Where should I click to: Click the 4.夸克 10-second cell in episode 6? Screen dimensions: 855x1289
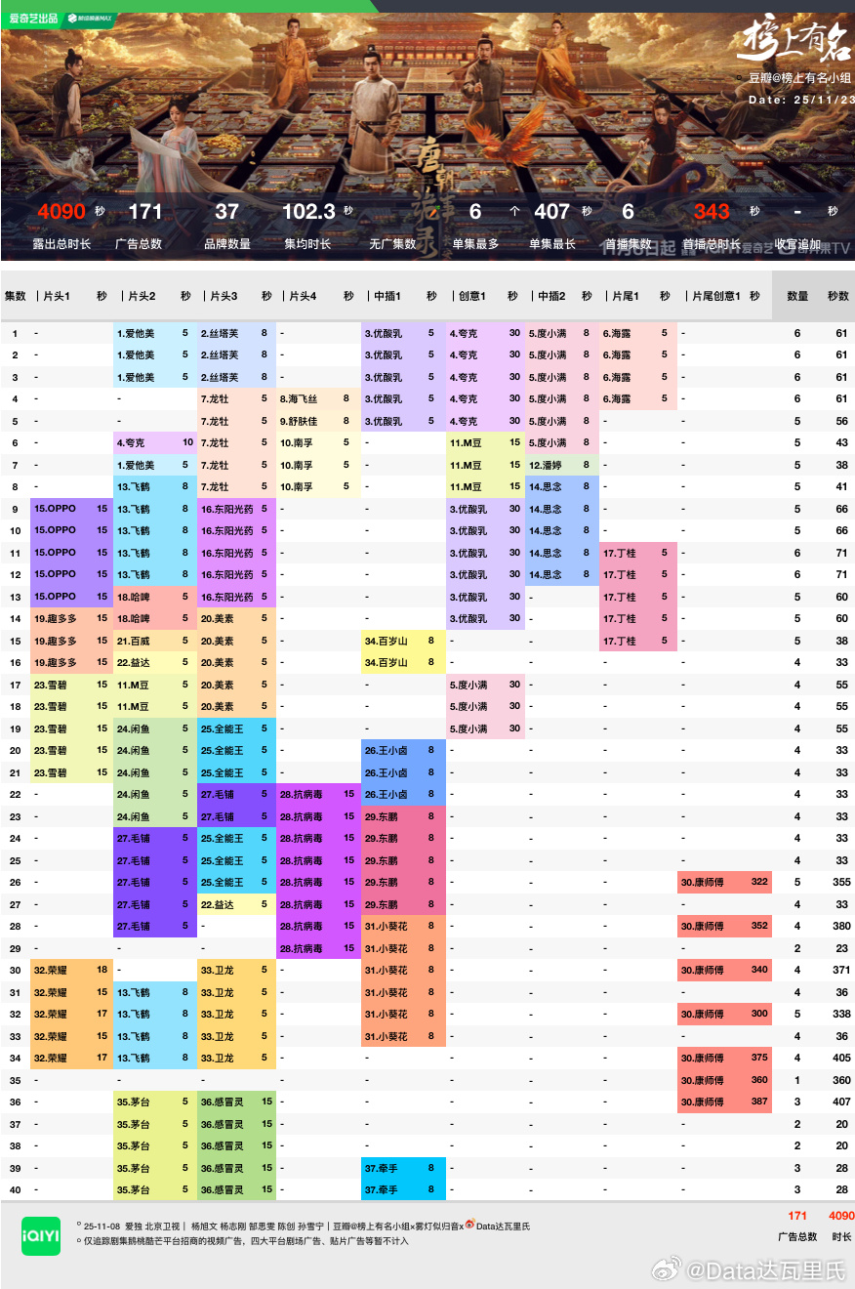tap(154, 443)
